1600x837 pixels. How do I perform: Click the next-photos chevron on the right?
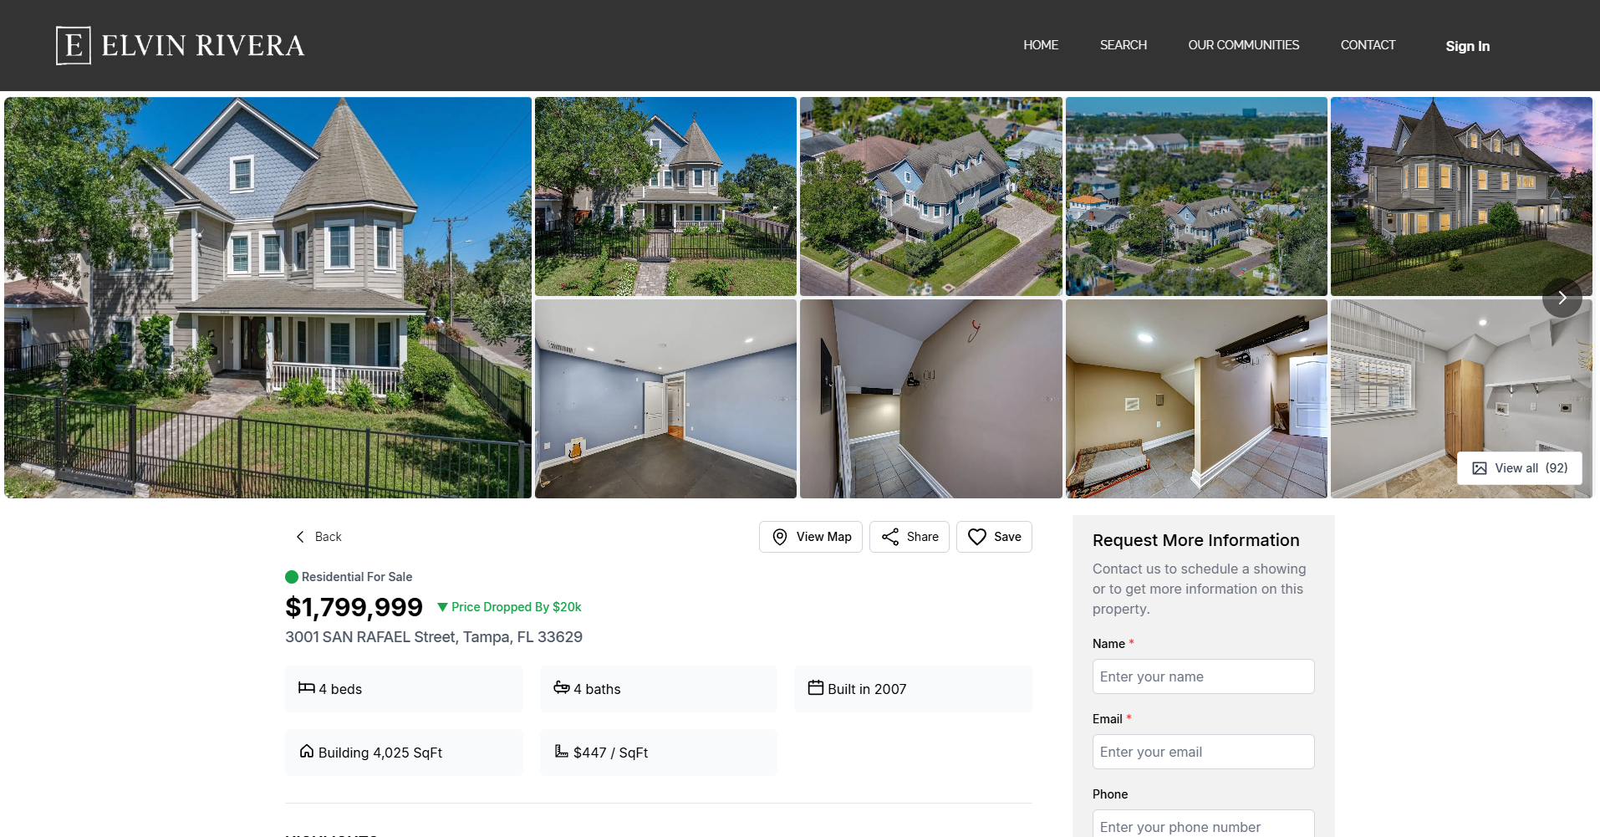click(1562, 297)
